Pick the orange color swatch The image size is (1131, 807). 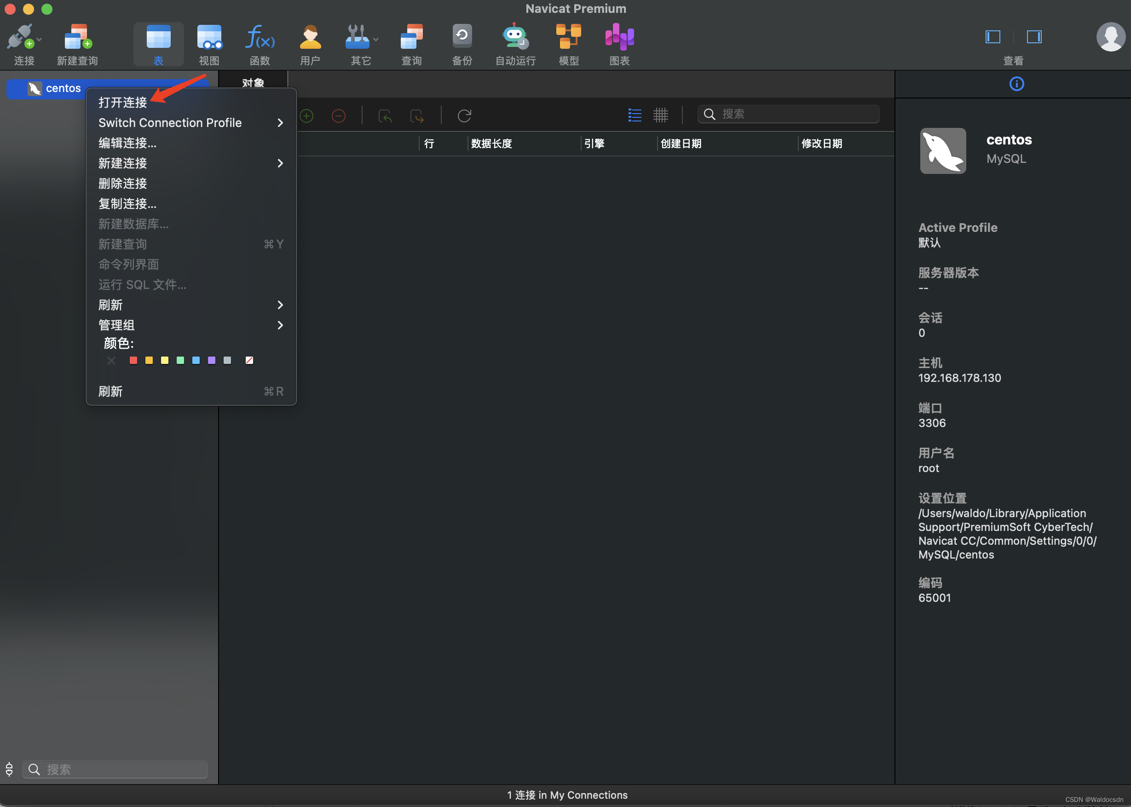coord(149,360)
